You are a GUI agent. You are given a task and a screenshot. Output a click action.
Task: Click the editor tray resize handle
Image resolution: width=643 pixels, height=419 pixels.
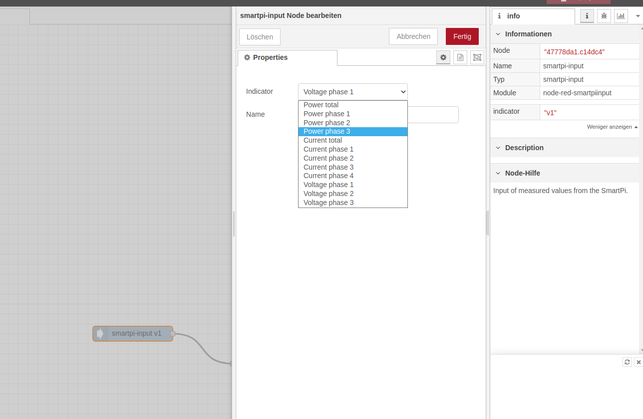234,223
